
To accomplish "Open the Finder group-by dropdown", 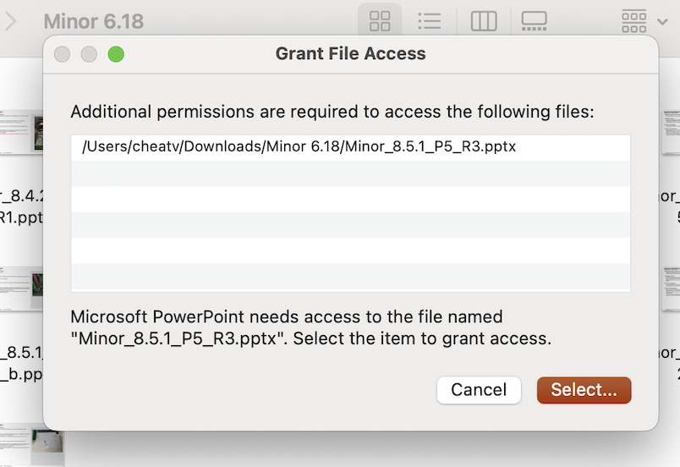I will (x=644, y=21).
